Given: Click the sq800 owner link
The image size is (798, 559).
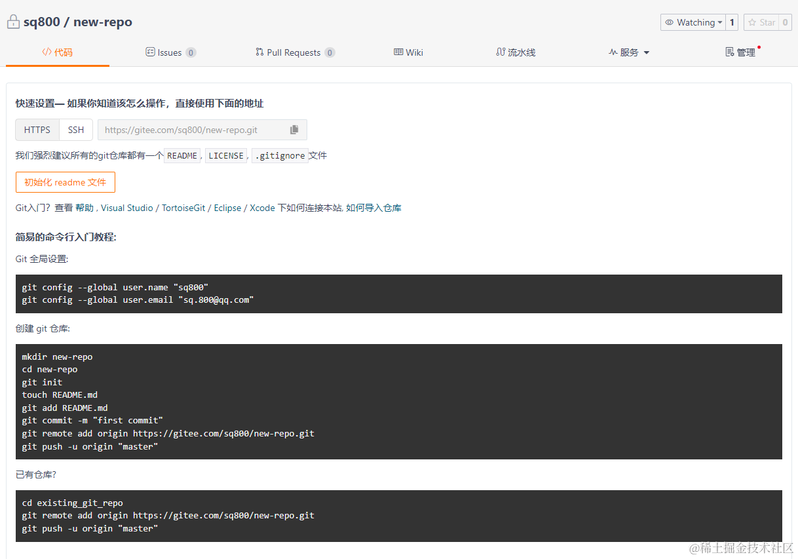Looking at the screenshot, I should [42, 22].
